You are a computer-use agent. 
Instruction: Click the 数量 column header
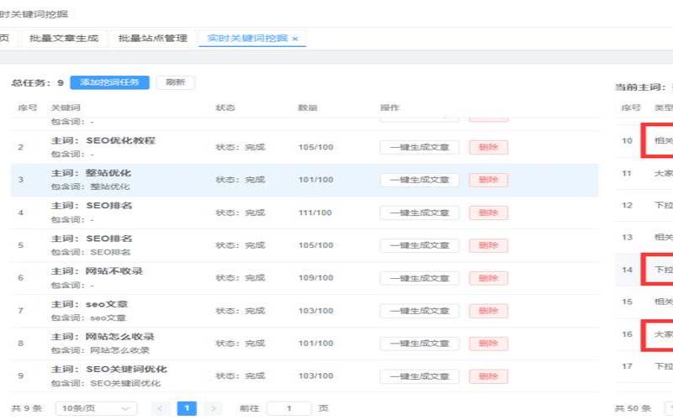tap(308, 108)
